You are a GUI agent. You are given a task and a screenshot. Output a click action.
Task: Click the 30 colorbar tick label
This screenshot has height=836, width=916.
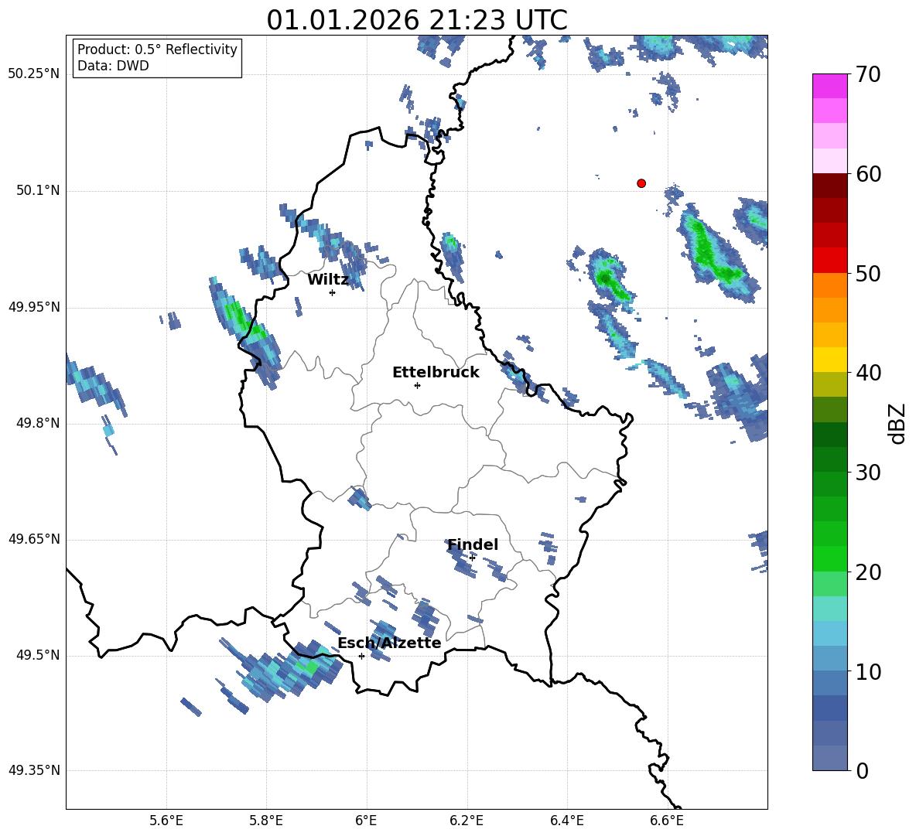[x=868, y=473]
